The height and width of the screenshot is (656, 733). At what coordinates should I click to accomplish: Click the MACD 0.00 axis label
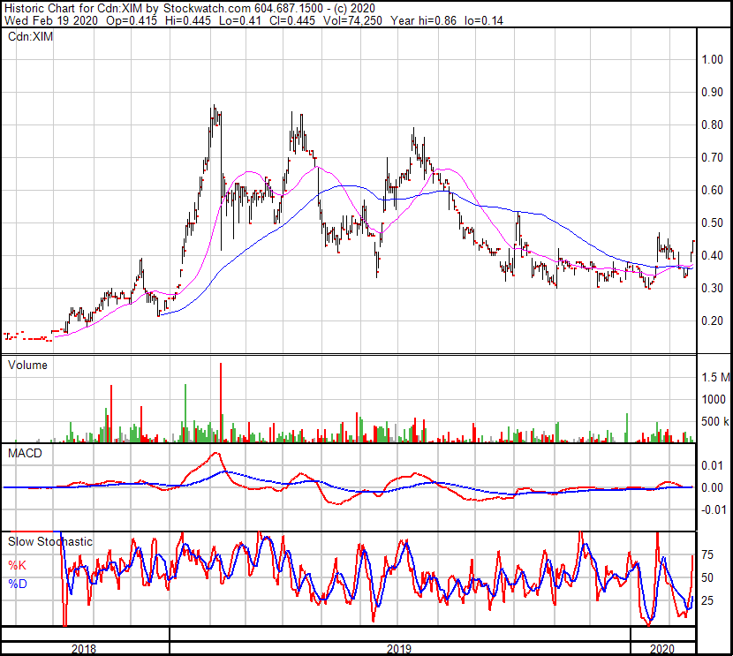[x=713, y=487]
